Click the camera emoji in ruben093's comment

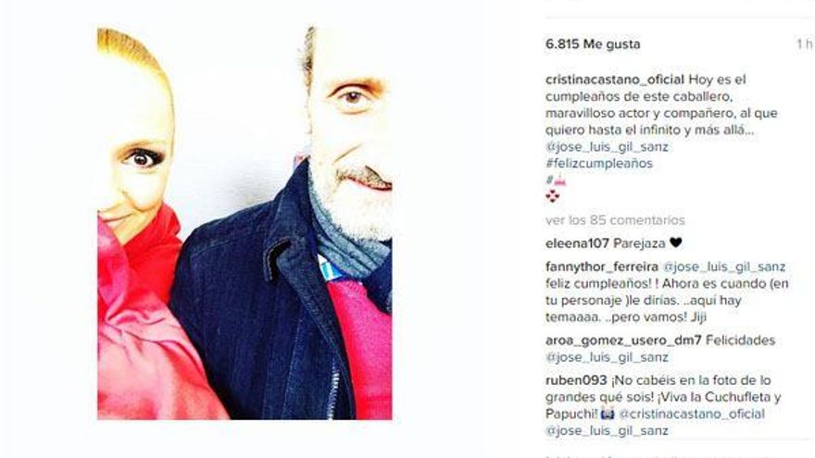coord(608,415)
